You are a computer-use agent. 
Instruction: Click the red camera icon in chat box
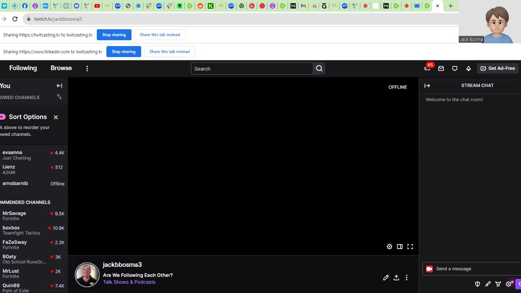pyautogui.click(x=429, y=269)
